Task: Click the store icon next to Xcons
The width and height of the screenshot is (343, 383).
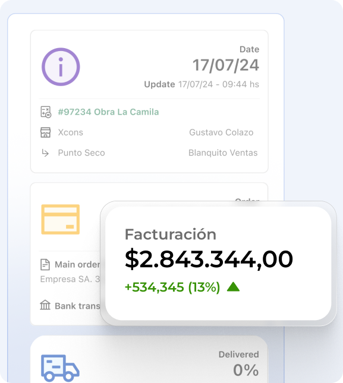Action: pos(45,132)
